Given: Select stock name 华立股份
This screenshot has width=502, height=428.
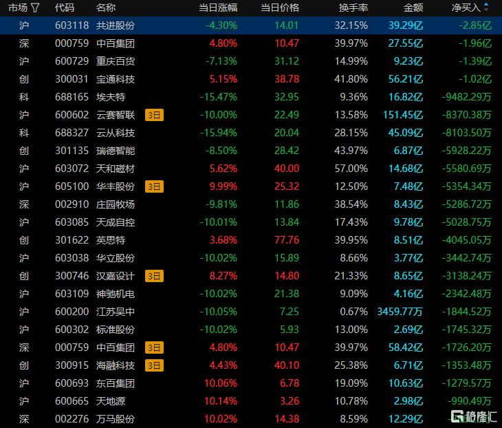Looking at the screenshot, I should pyautogui.click(x=116, y=258).
